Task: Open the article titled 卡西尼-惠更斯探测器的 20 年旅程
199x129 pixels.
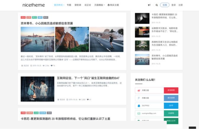Action: pyautogui.click(x=65, y=119)
